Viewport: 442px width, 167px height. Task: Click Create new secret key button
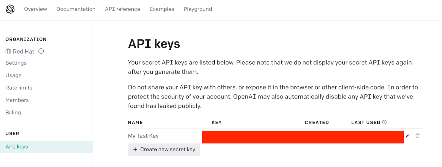point(164,150)
